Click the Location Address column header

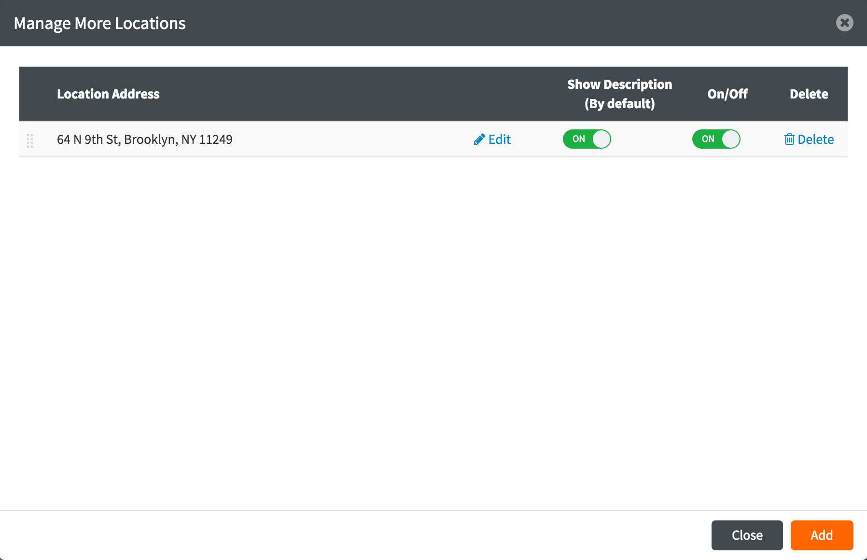(x=108, y=94)
